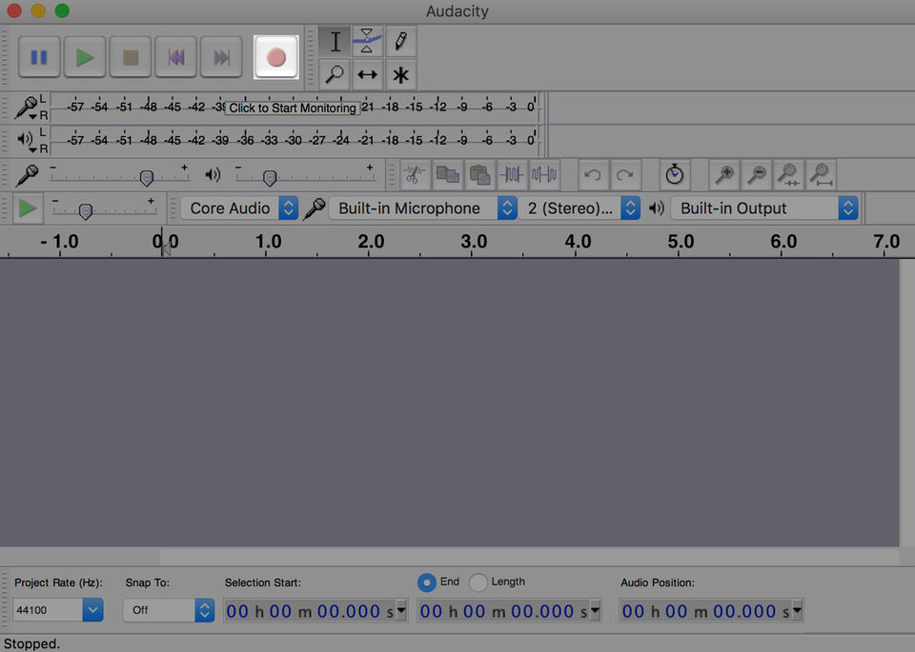This screenshot has height=652, width=915.
Task: Click Silence audio icon
Action: click(544, 175)
